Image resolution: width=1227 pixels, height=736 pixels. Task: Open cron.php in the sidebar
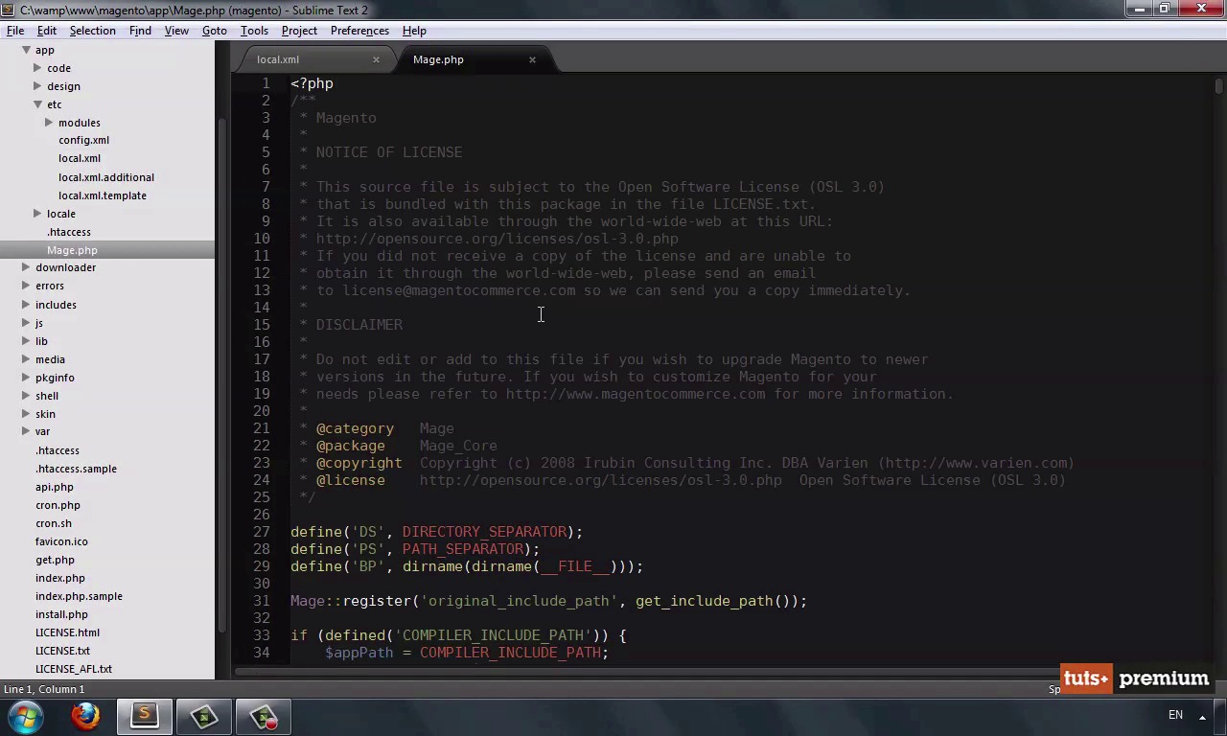tap(58, 505)
